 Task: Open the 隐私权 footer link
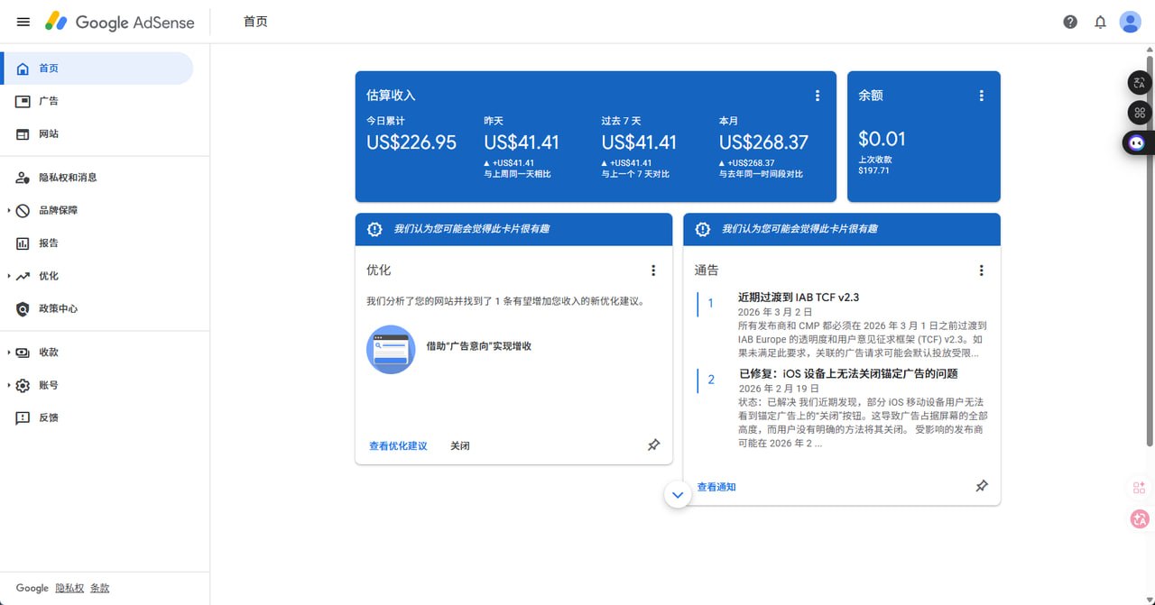click(x=69, y=588)
